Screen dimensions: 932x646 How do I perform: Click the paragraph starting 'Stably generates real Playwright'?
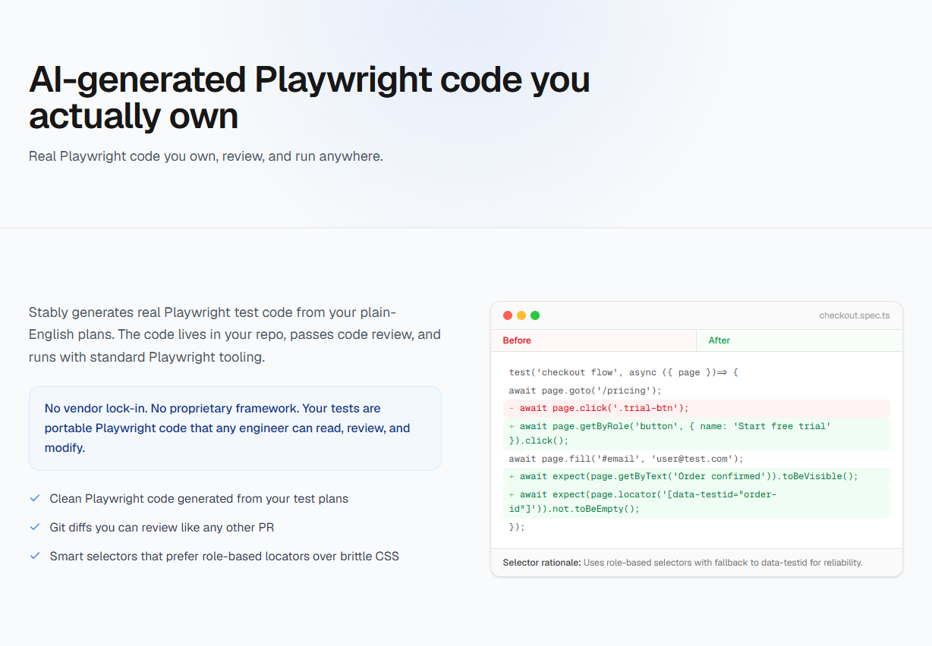click(x=235, y=334)
